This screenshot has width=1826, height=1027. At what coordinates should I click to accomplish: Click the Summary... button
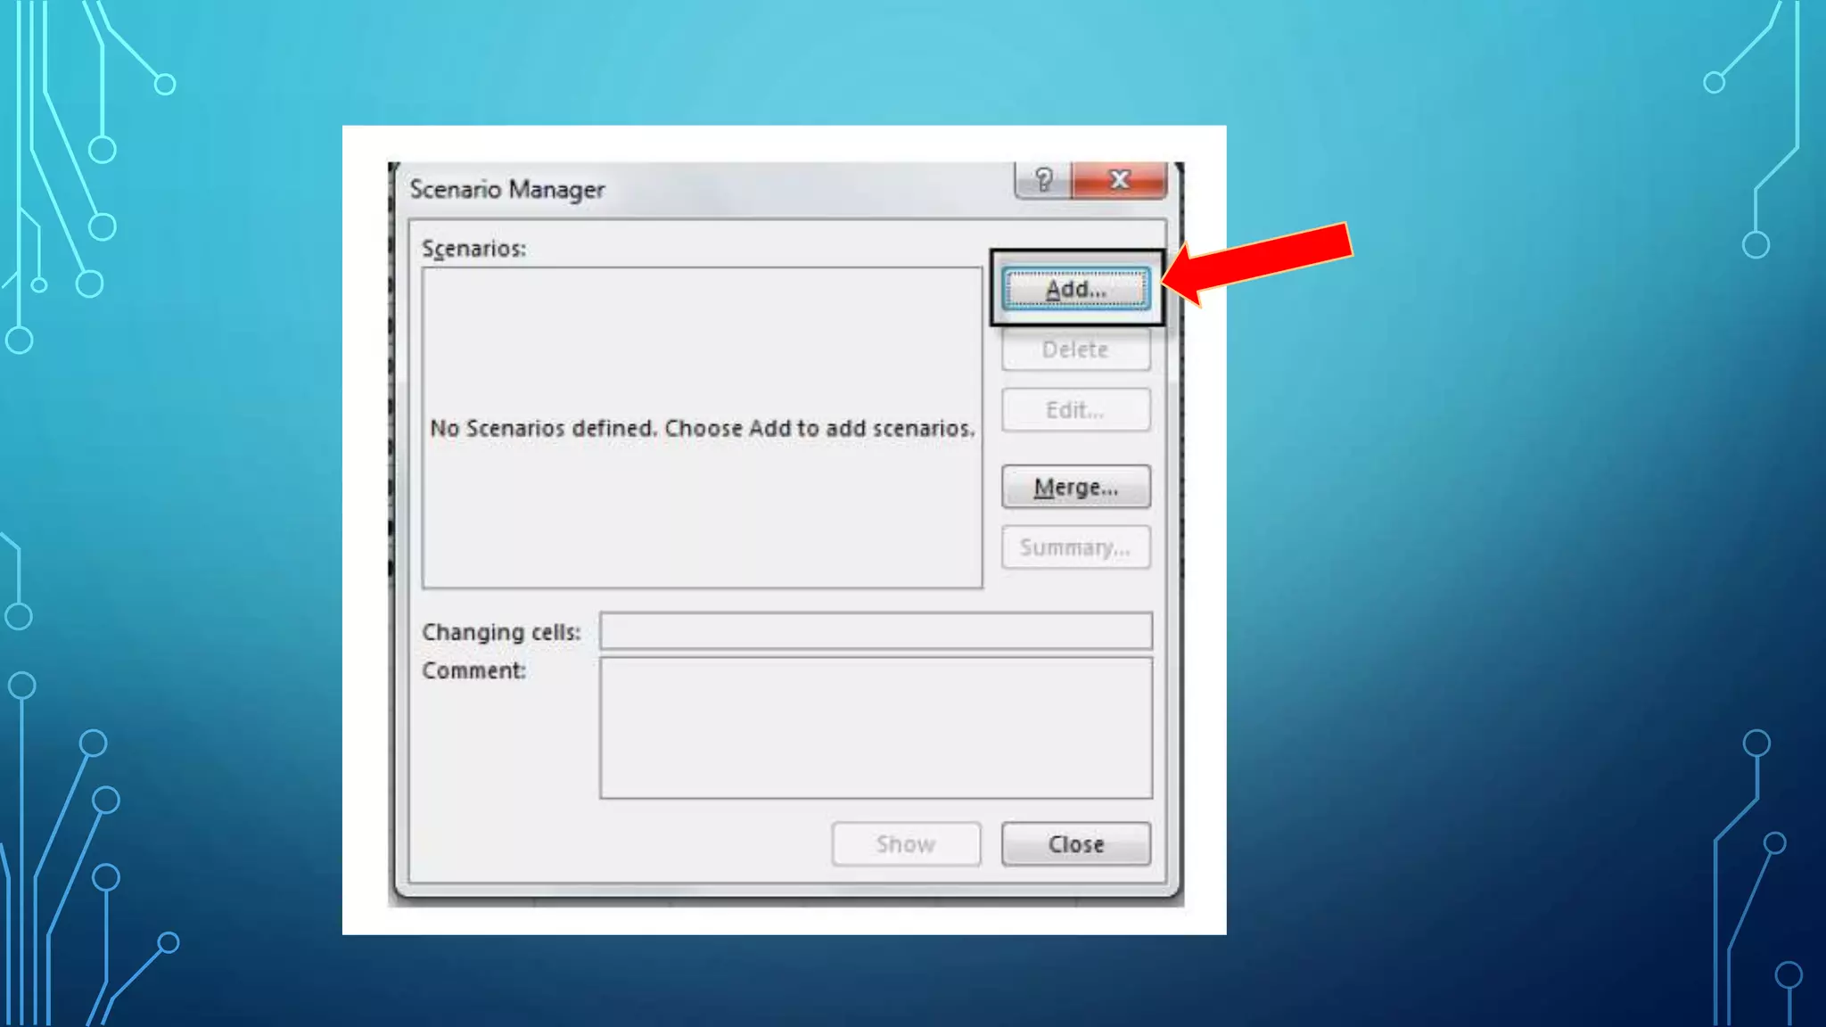[x=1075, y=547]
